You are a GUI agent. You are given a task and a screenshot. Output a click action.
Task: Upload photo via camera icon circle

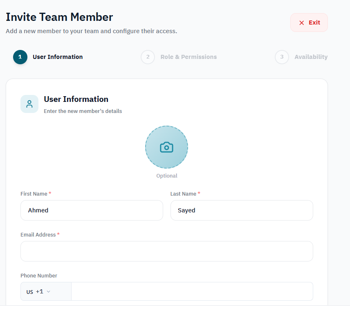(x=166, y=147)
